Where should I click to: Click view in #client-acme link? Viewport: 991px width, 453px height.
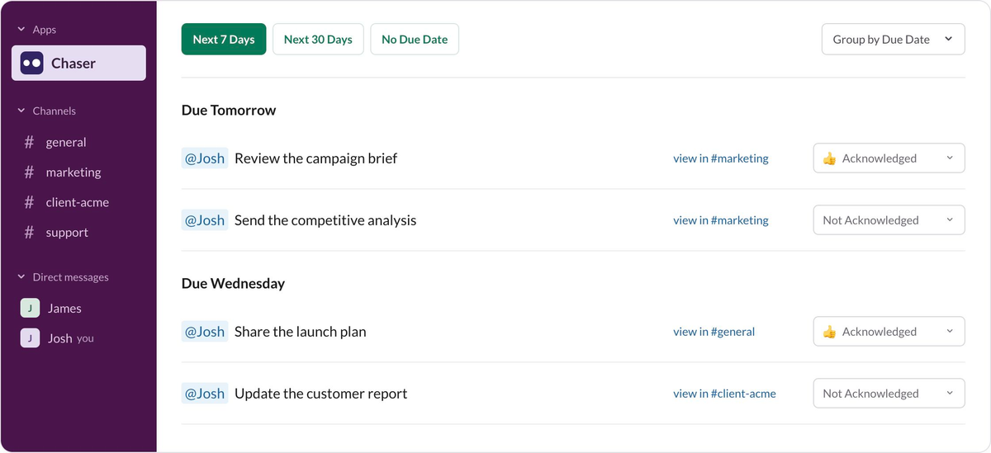pos(724,394)
